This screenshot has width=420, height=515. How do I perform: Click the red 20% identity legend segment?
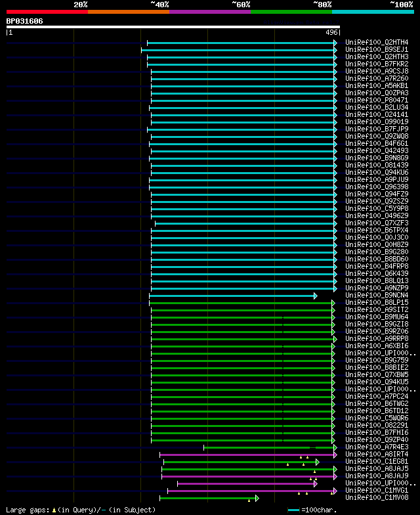tap(47, 12)
